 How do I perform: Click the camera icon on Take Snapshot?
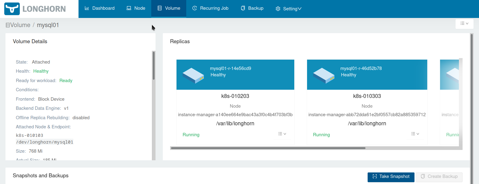pos(375,176)
